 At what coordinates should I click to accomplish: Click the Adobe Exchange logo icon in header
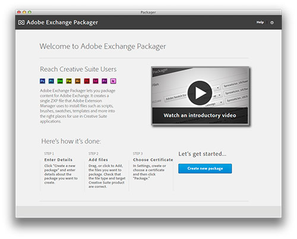pyautogui.click(x=21, y=23)
